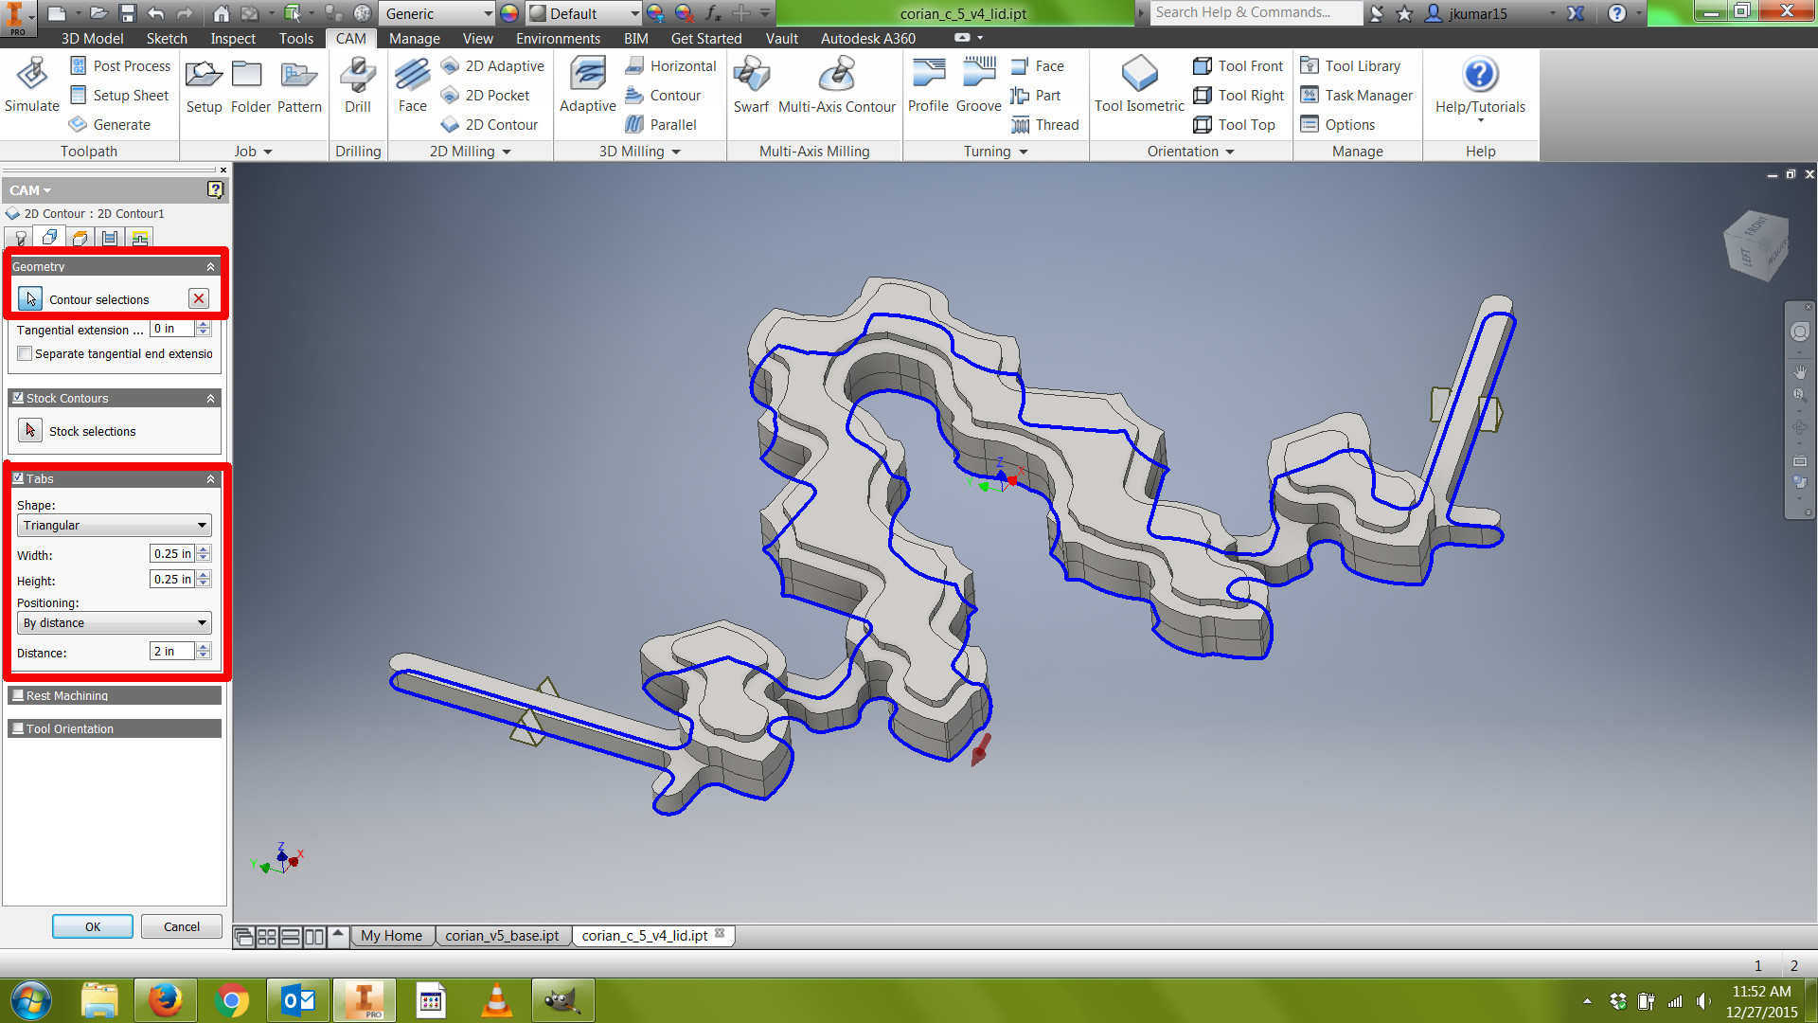Open Firefox from the taskbar
Viewport: 1818px width, 1023px height.
pyautogui.click(x=165, y=1000)
